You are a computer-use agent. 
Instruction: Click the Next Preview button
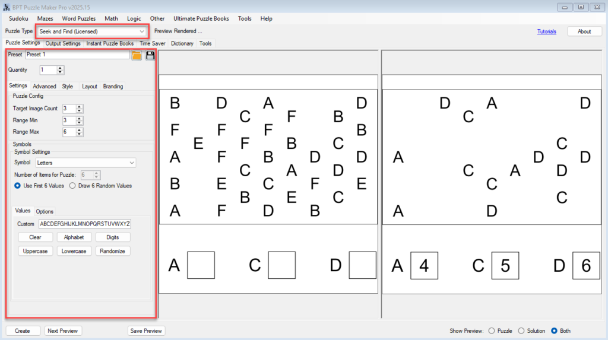(64, 331)
